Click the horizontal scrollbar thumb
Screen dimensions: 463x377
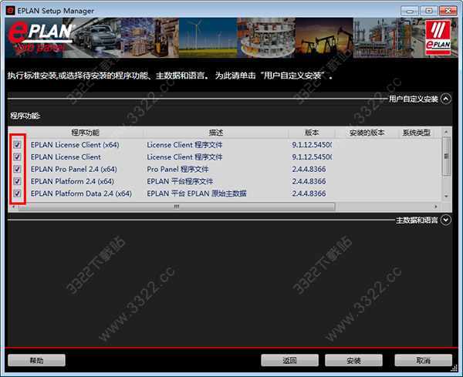(177, 207)
